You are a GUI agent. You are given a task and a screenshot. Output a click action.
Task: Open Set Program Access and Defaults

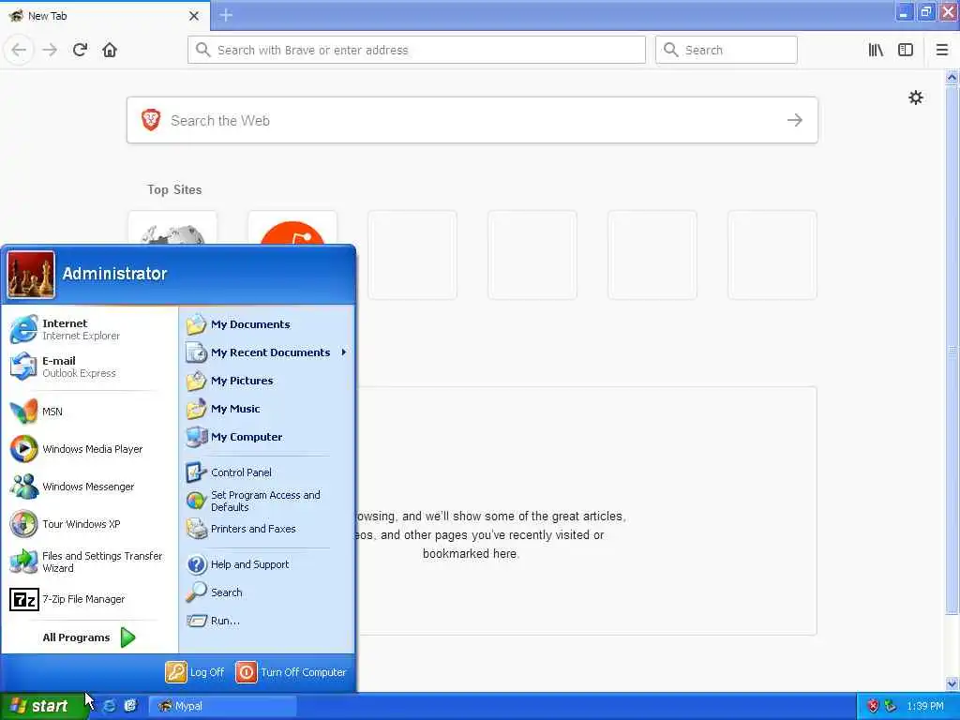(x=267, y=501)
